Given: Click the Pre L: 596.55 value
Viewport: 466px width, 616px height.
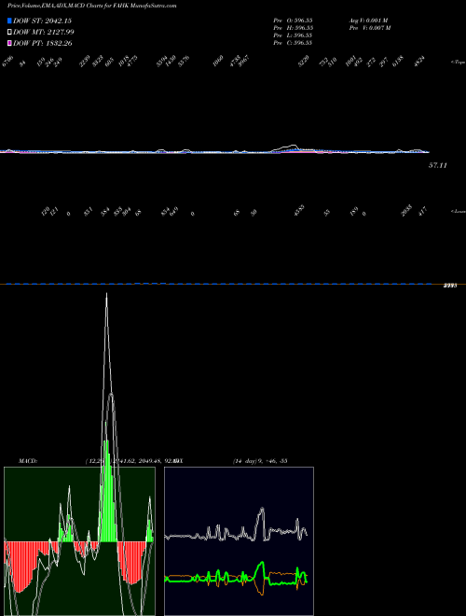Looking at the screenshot, I should point(293,35).
